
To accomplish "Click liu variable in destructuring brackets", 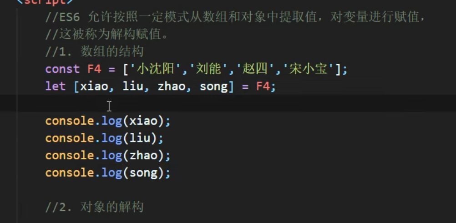I will click(x=133, y=86).
